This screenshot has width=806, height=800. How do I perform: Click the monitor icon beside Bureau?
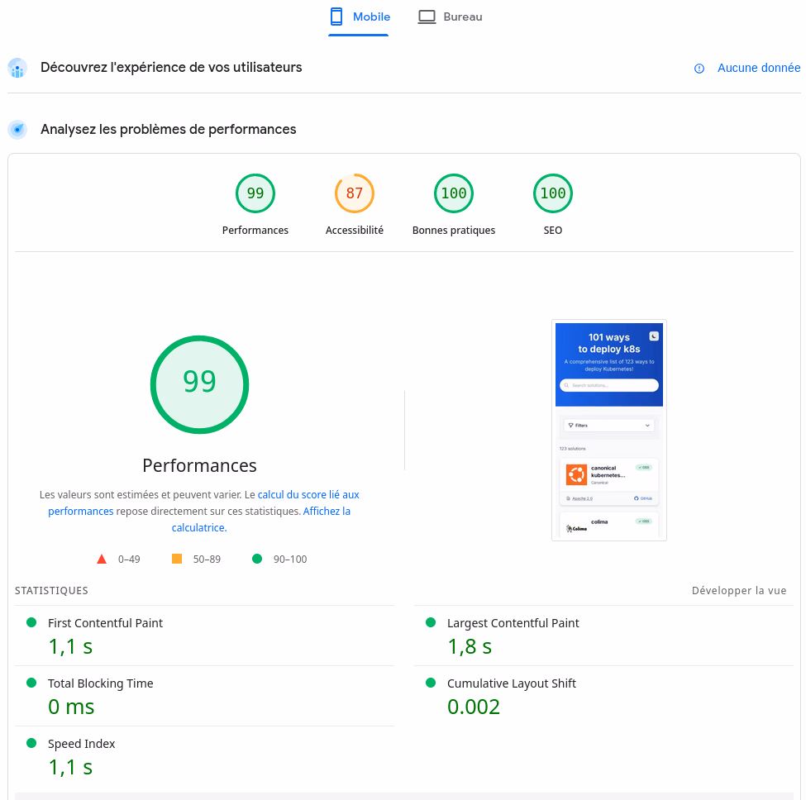click(427, 16)
